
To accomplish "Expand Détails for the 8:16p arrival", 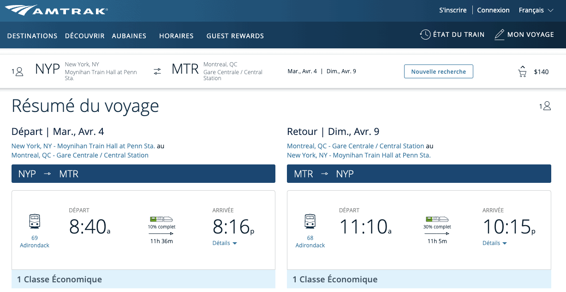I will pyautogui.click(x=225, y=243).
